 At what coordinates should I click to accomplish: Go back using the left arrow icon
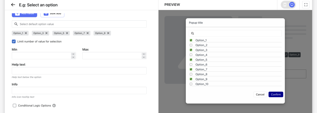(13, 5)
